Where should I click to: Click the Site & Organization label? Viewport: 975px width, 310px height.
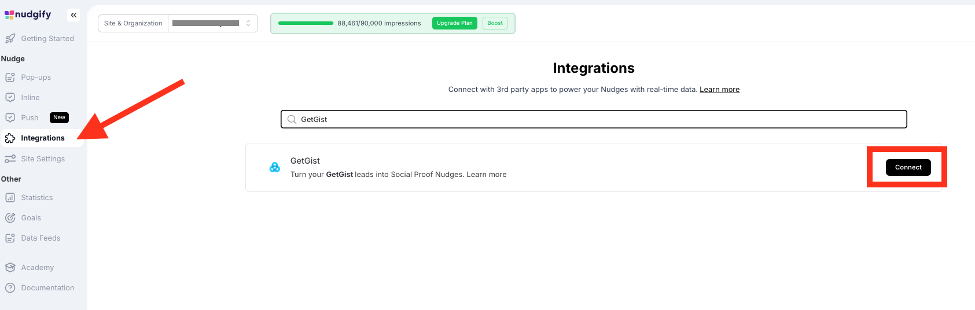coord(133,24)
